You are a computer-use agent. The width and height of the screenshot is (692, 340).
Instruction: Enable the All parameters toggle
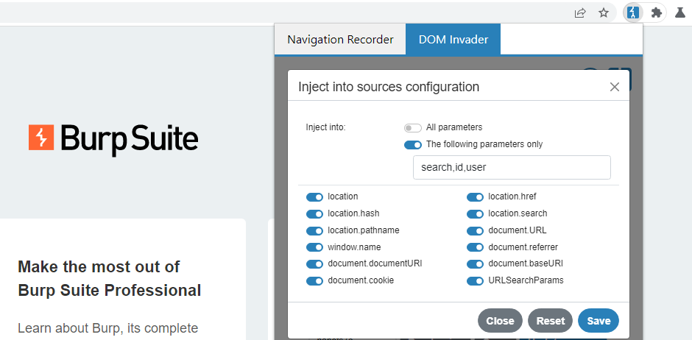(412, 127)
